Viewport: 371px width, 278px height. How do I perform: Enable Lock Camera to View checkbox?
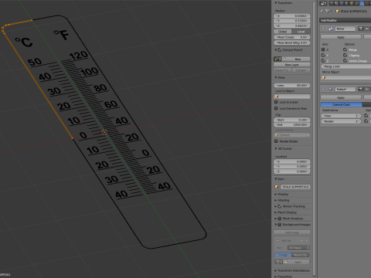click(276, 108)
